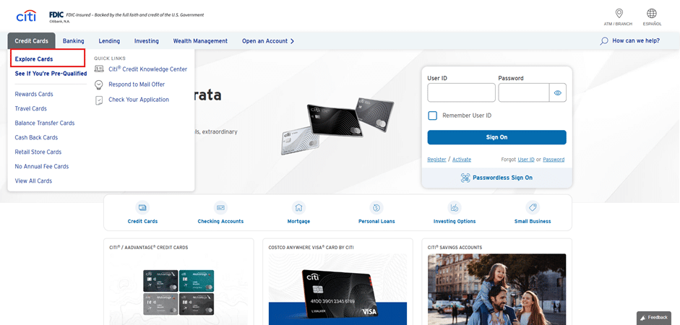Open the Lending menu

(x=109, y=41)
